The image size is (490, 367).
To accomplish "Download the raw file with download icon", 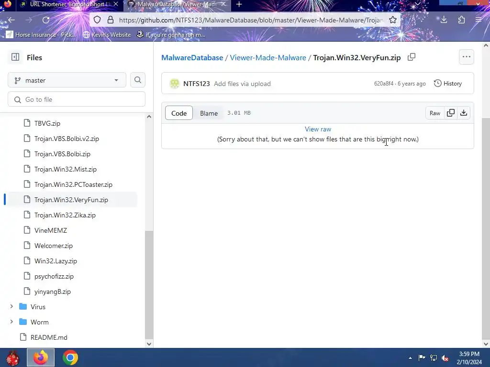I will [x=464, y=113].
